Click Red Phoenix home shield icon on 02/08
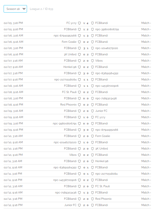This screenshot has width=157, height=215. point(79,105)
